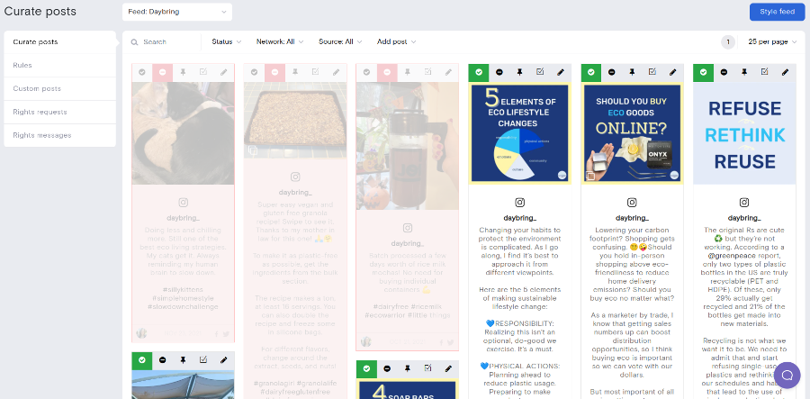This screenshot has width=810, height=399.
Task: Toggle green approve check on 'Refuse Rethink Reuse' post
Action: pyautogui.click(x=703, y=72)
